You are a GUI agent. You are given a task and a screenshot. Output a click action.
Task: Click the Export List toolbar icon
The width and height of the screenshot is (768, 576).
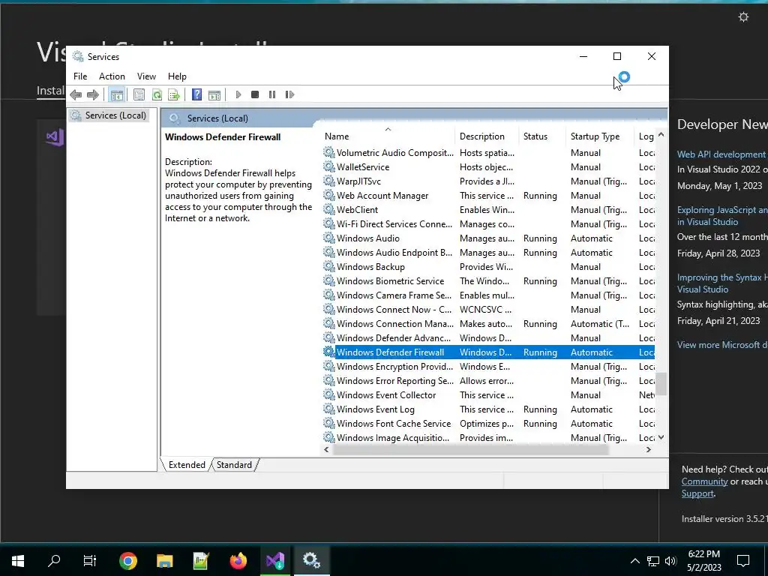pos(174,94)
